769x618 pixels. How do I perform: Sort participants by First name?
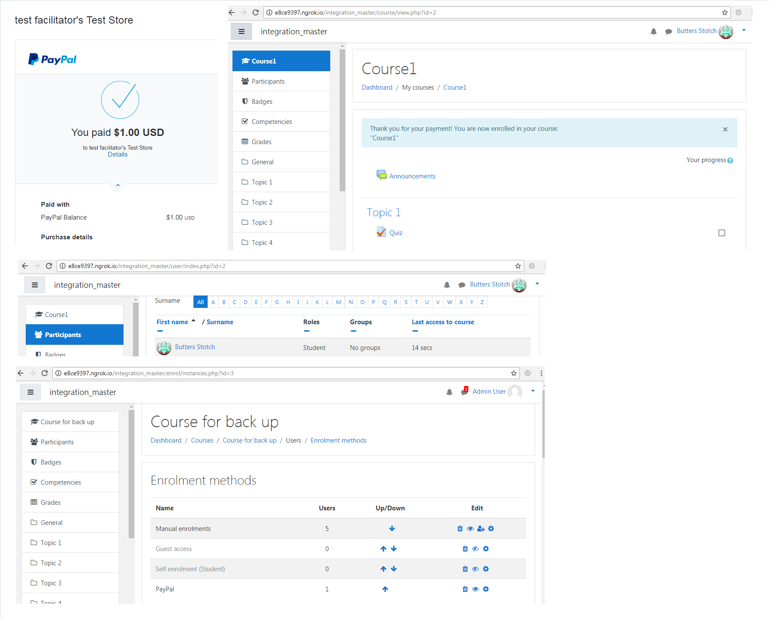tap(172, 322)
